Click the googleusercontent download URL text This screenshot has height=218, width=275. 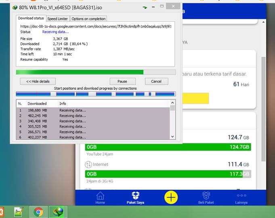point(96,27)
